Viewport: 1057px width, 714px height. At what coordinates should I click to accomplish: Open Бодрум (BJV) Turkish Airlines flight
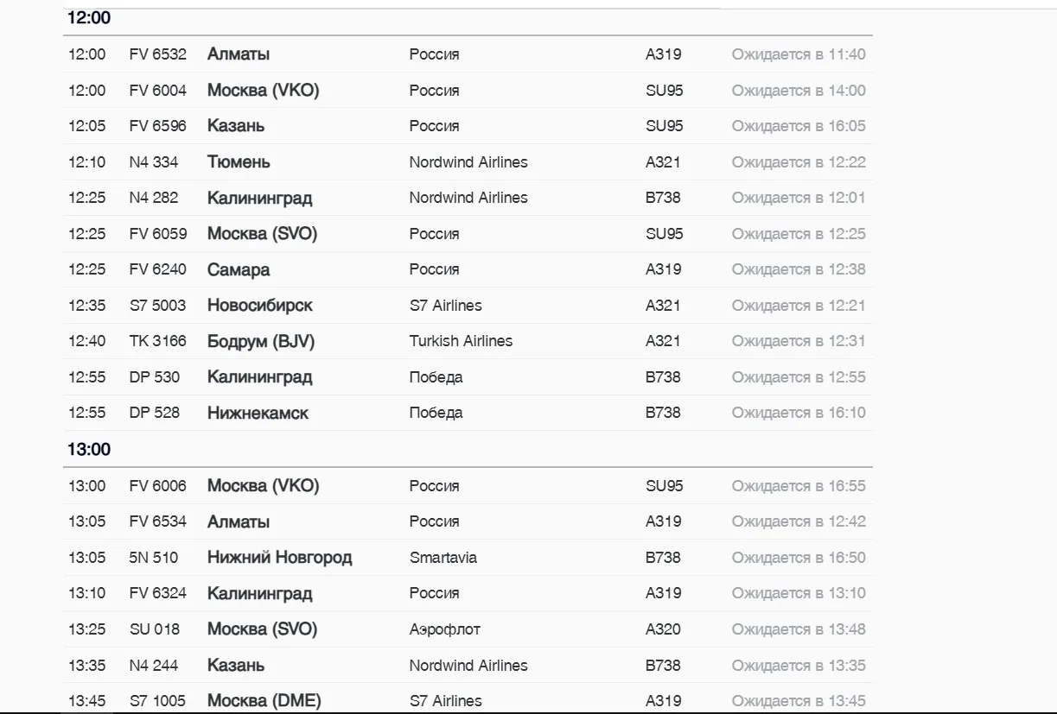pyautogui.click(x=468, y=341)
